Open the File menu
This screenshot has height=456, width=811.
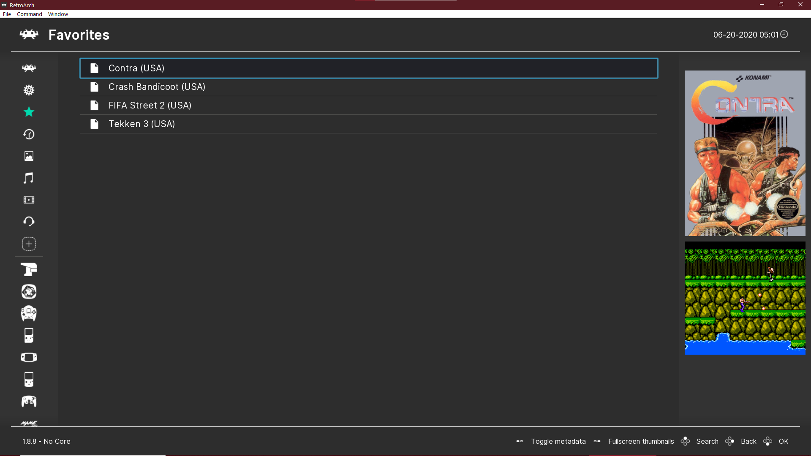point(7,14)
